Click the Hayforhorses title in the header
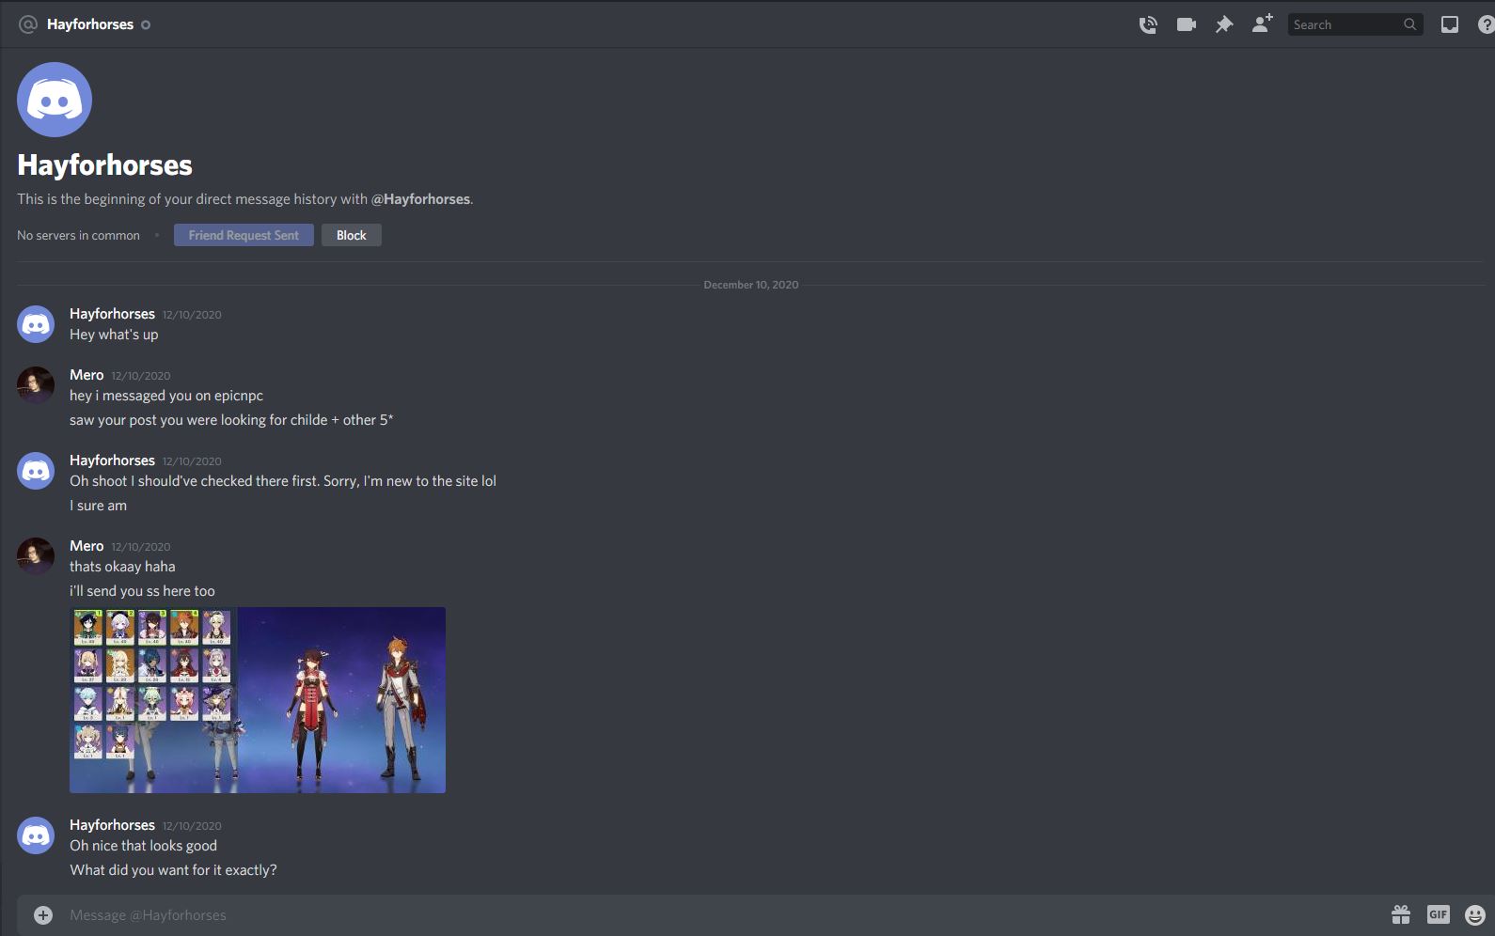This screenshot has width=1495, height=936. tap(90, 24)
